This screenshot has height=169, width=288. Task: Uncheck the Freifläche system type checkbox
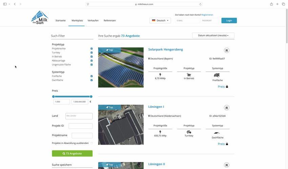(x=91, y=76)
